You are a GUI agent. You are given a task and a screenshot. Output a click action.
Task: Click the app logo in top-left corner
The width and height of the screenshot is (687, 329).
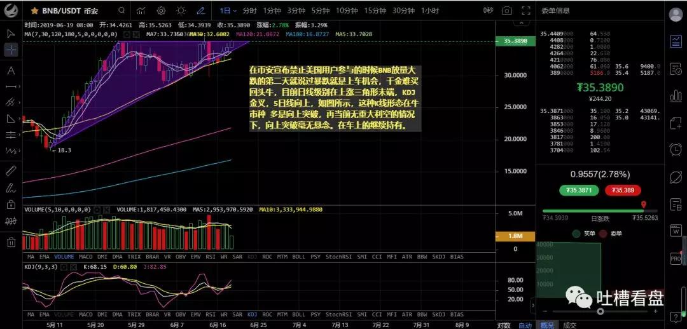point(11,10)
